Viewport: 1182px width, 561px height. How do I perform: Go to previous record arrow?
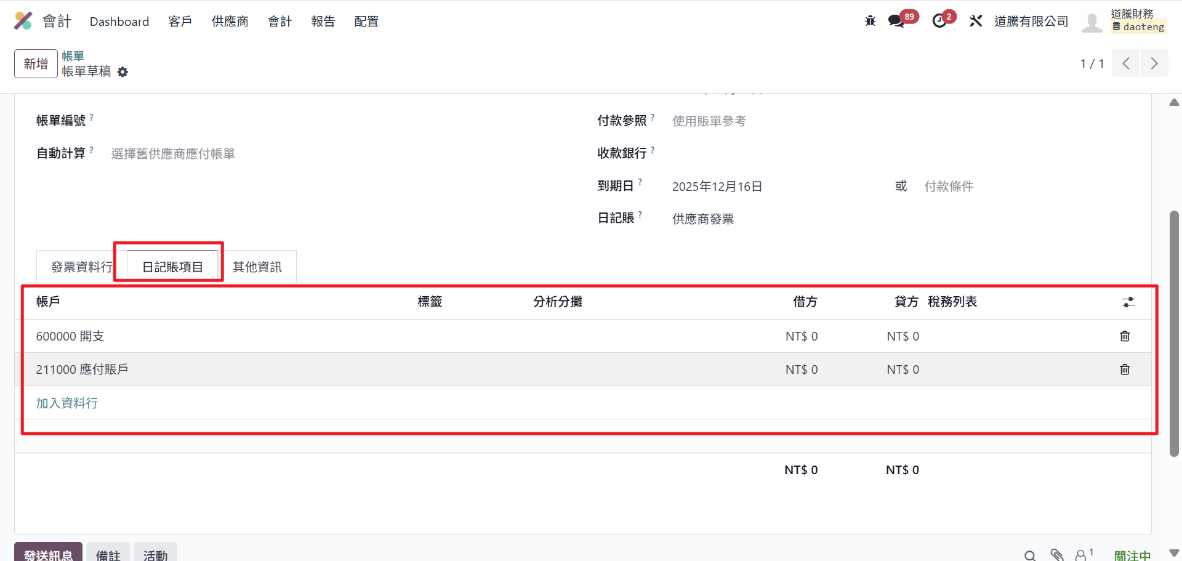1126,63
